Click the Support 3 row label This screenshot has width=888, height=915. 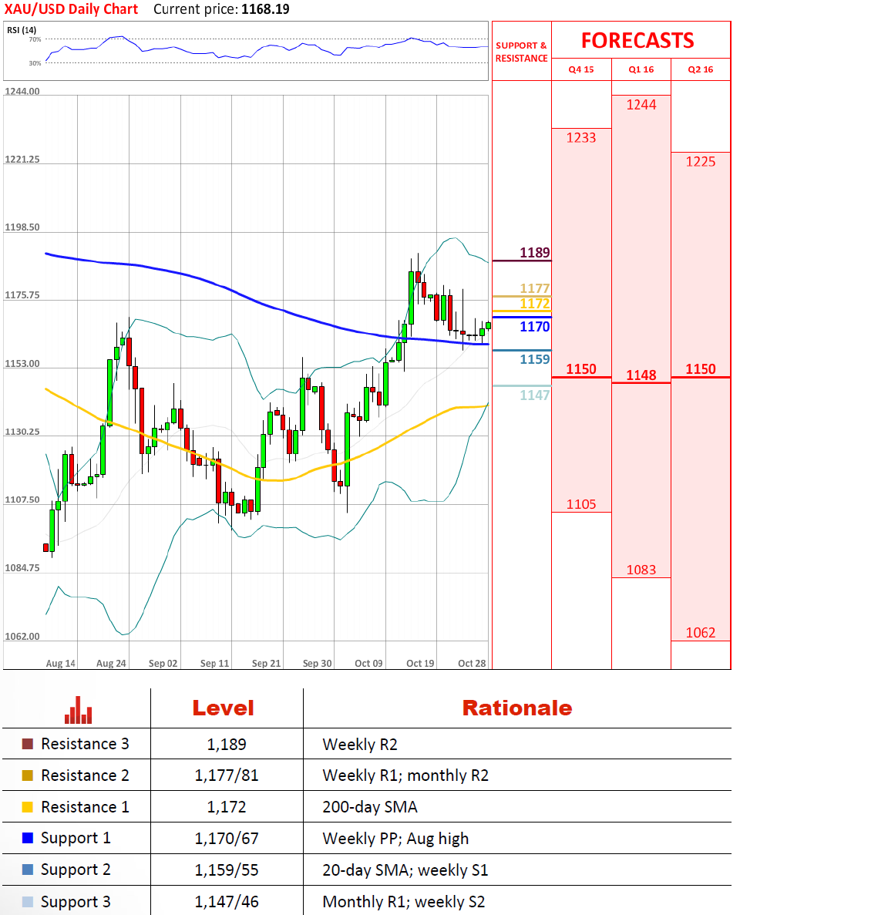tap(76, 902)
